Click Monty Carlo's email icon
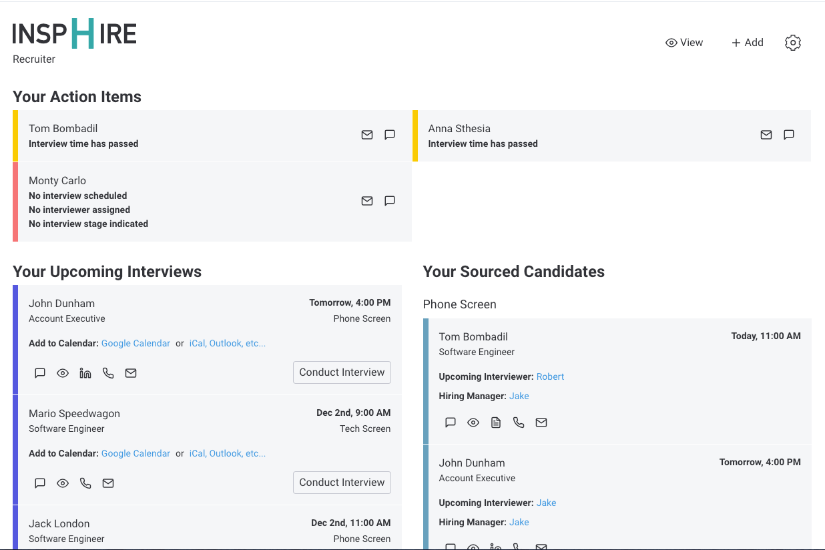Viewport: 825px width, 550px height. (x=367, y=201)
